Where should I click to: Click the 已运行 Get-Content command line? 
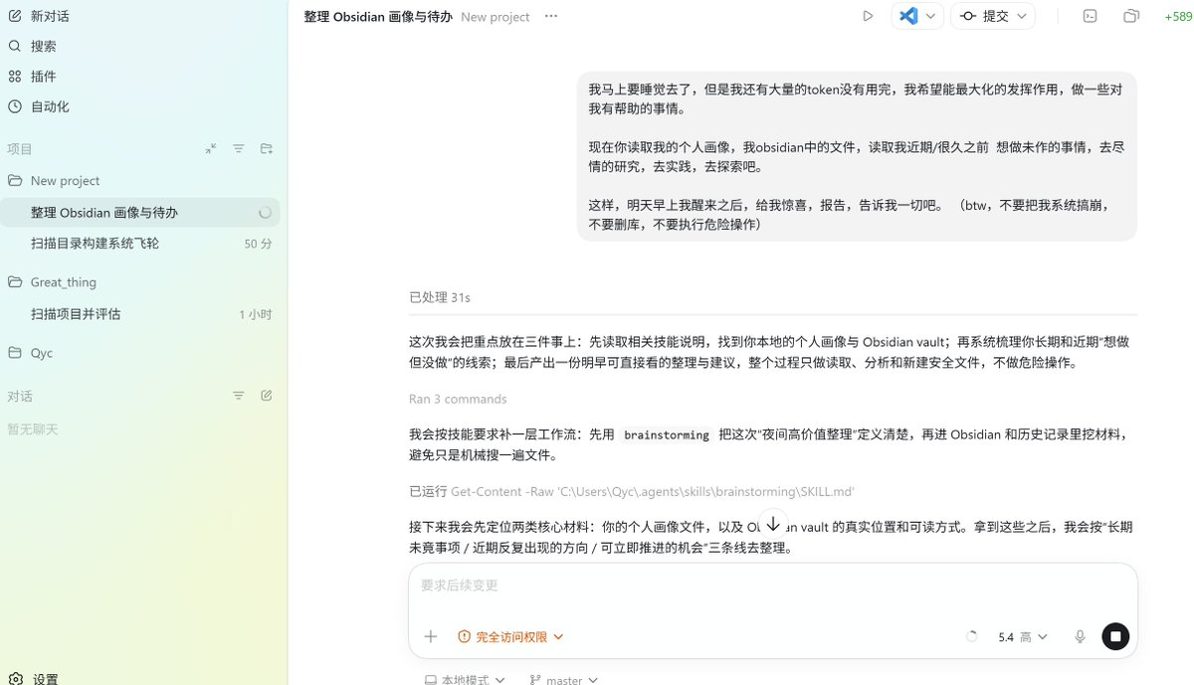tap(632, 492)
